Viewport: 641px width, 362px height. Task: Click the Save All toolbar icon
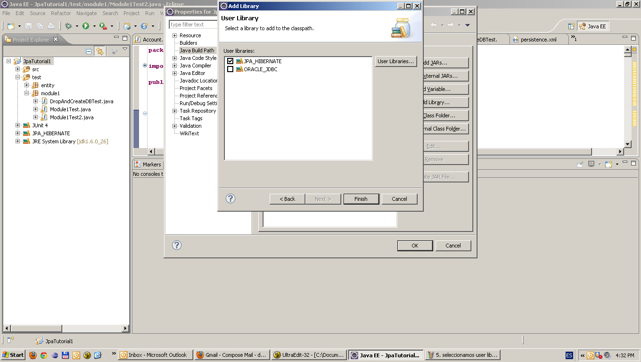(40, 26)
